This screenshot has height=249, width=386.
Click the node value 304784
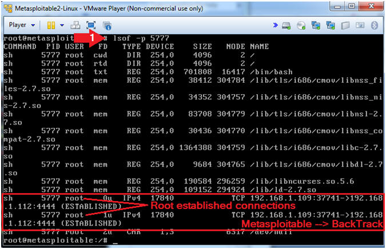[x=231, y=81]
